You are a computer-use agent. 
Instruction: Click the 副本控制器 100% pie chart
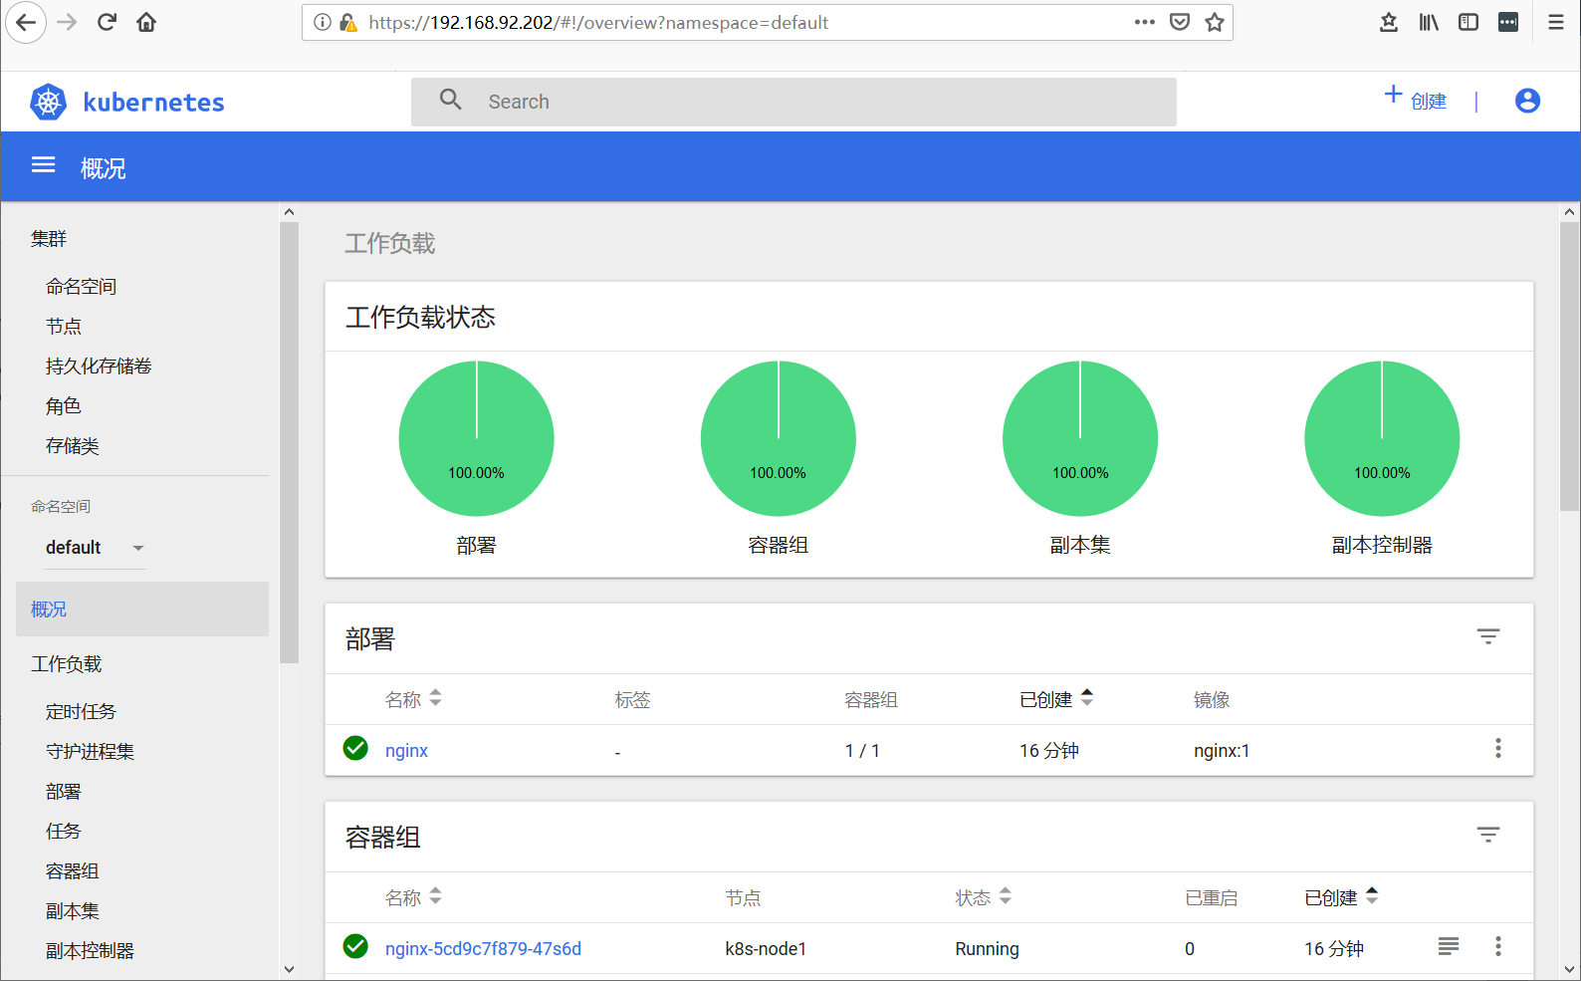point(1382,438)
